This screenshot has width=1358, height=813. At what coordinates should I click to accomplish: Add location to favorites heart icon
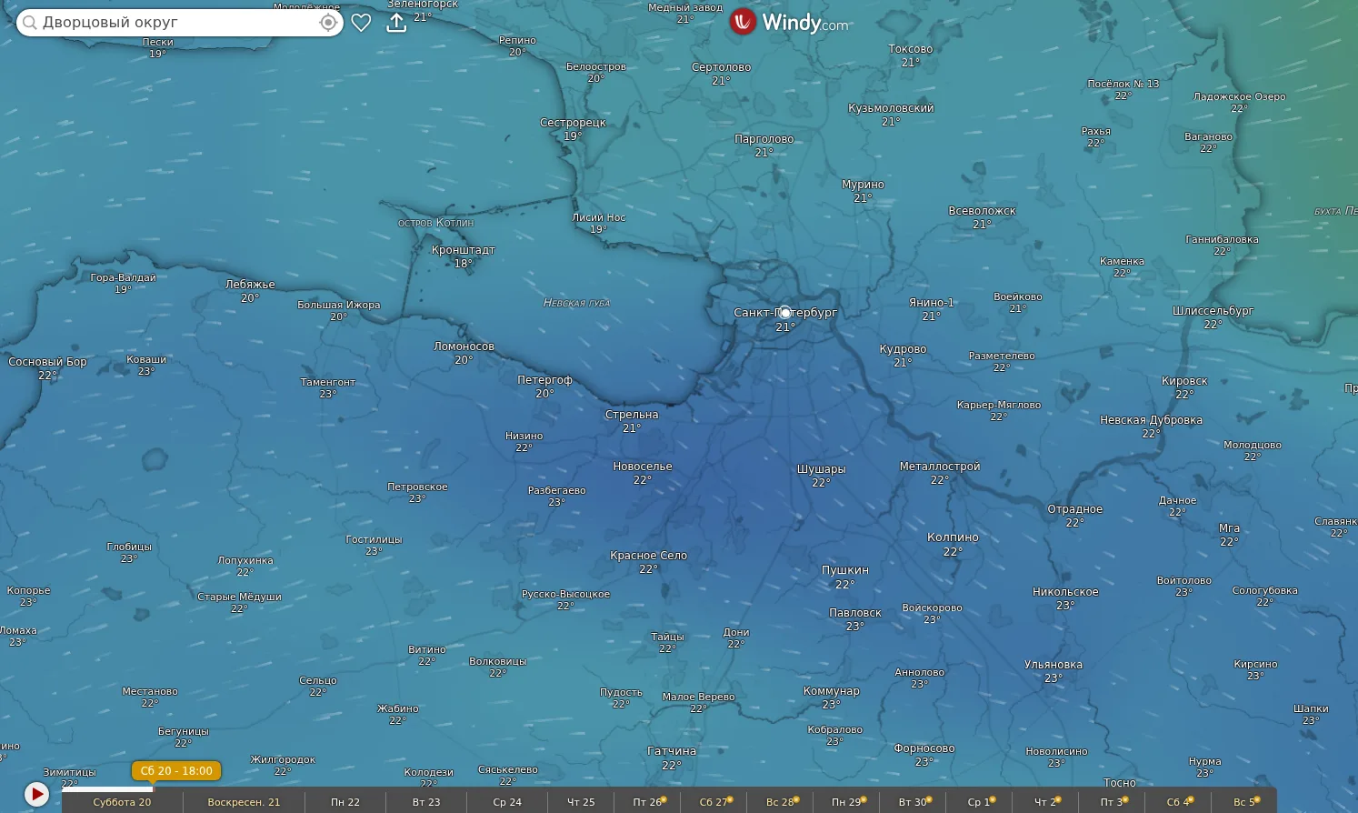[361, 23]
